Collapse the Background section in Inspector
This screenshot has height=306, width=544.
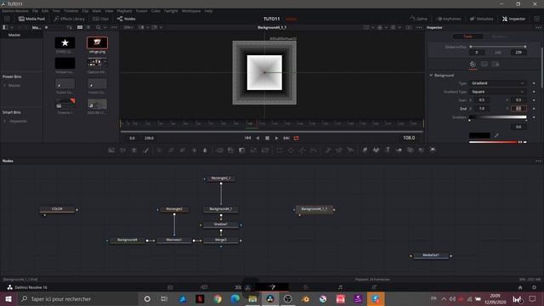pyautogui.click(x=431, y=75)
